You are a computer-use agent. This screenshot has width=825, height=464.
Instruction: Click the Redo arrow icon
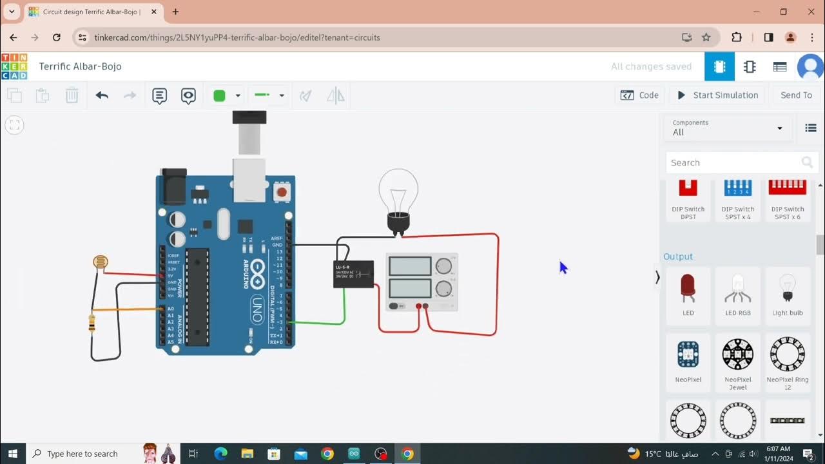point(130,95)
